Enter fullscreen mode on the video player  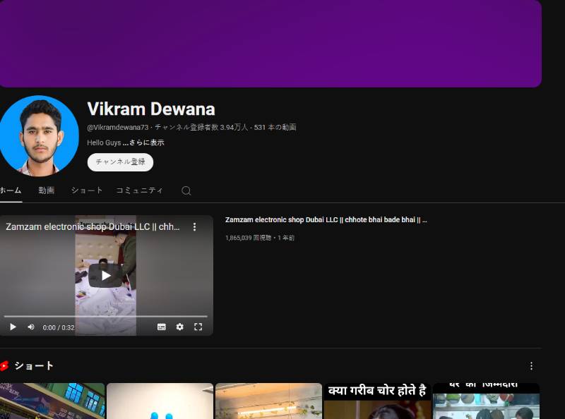(198, 327)
